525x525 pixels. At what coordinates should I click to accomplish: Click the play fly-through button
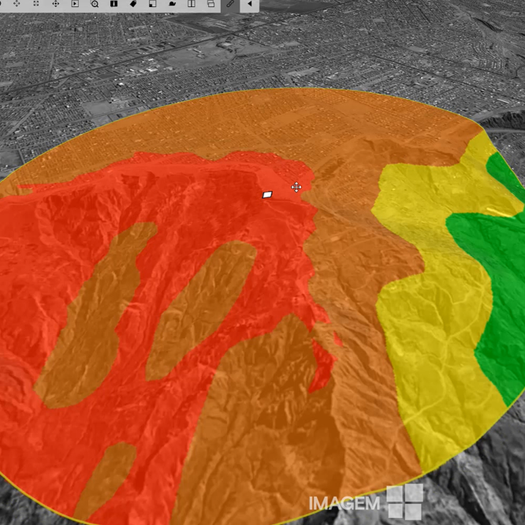[x=75, y=4]
